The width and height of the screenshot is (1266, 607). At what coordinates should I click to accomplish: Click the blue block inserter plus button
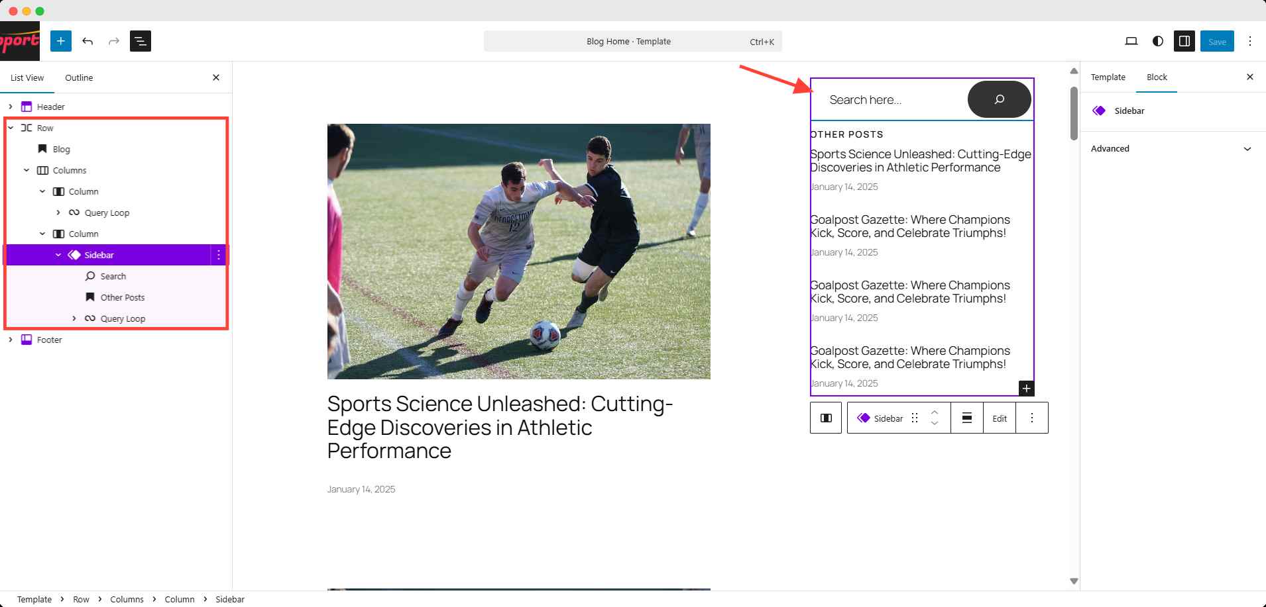tap(60, 41)
